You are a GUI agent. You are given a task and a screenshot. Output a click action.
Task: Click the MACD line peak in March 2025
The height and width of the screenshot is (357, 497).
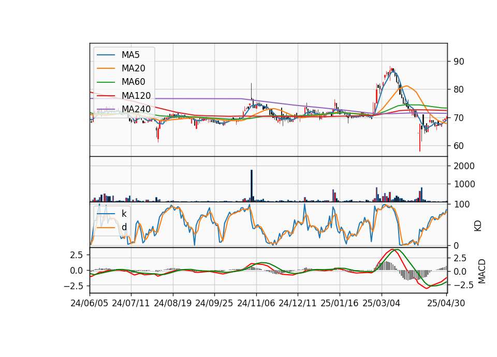(x=392, y=250)
